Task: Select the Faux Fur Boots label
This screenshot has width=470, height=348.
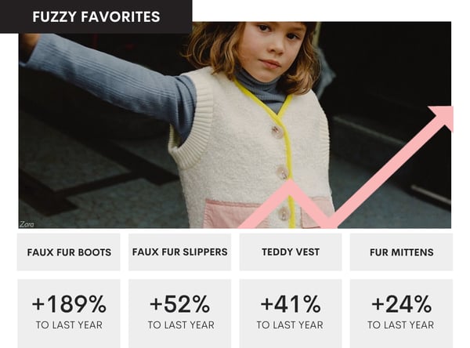Action: [x=69, y=252]
